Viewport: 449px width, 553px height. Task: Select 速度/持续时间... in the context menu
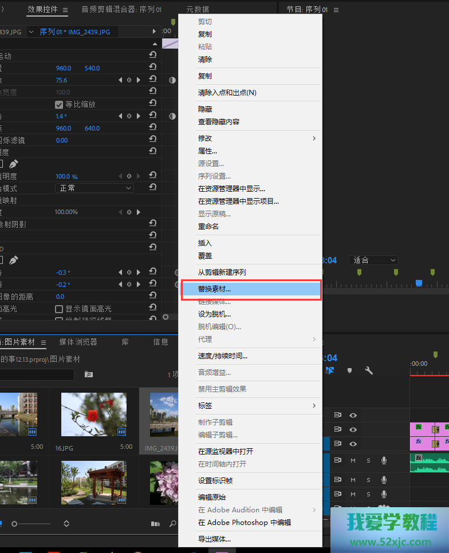223,356
